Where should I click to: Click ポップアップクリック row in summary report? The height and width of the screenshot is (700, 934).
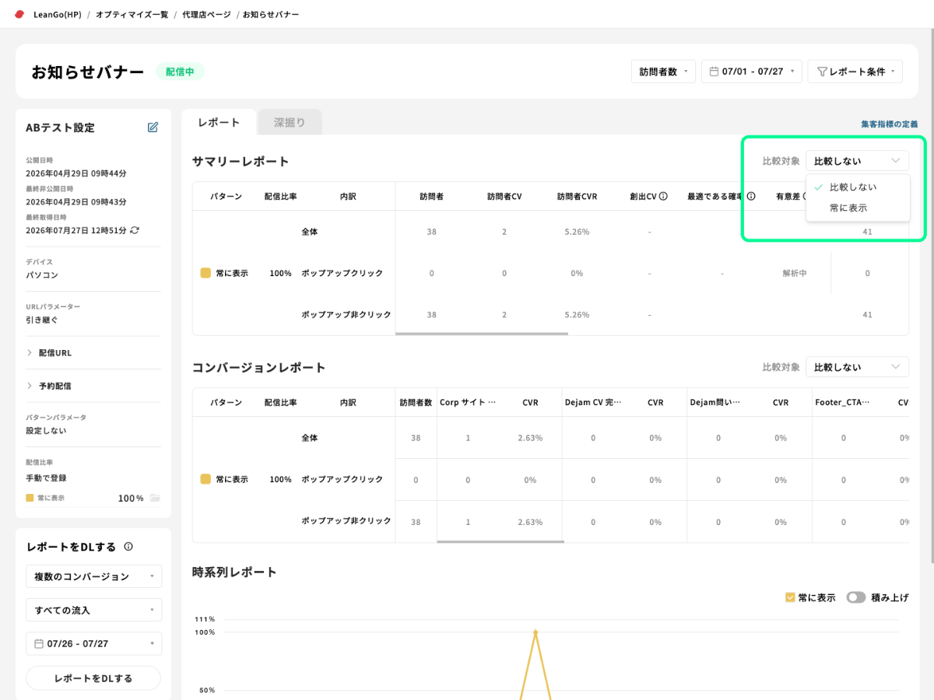pos(342,274)
